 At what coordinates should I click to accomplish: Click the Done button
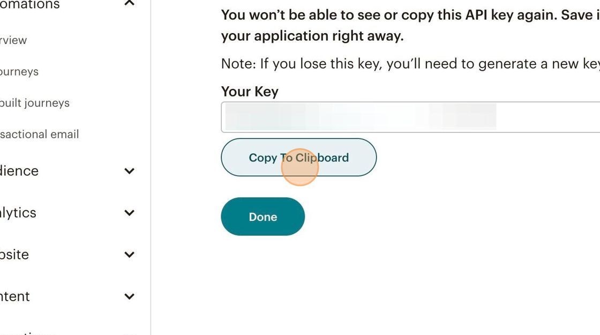[x=262, y=217]
